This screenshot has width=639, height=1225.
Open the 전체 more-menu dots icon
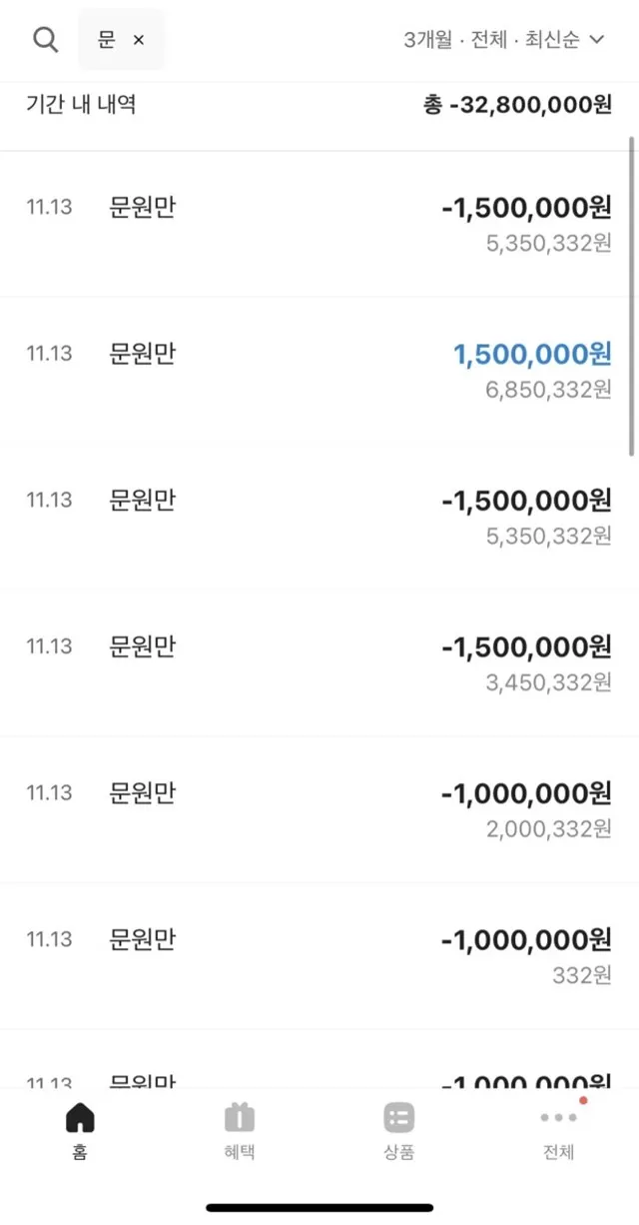pyautogui.click(x=558, y=1117)
